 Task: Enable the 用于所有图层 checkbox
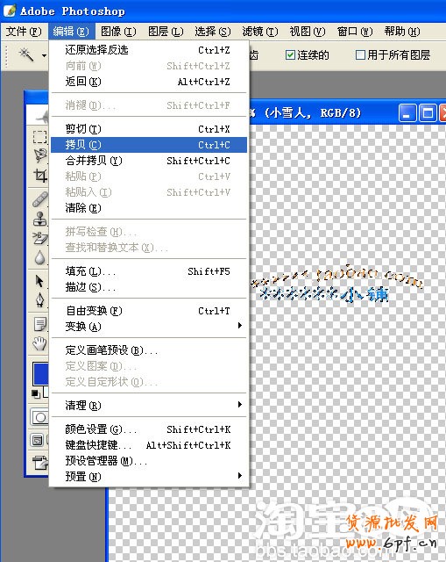[360, 54]
